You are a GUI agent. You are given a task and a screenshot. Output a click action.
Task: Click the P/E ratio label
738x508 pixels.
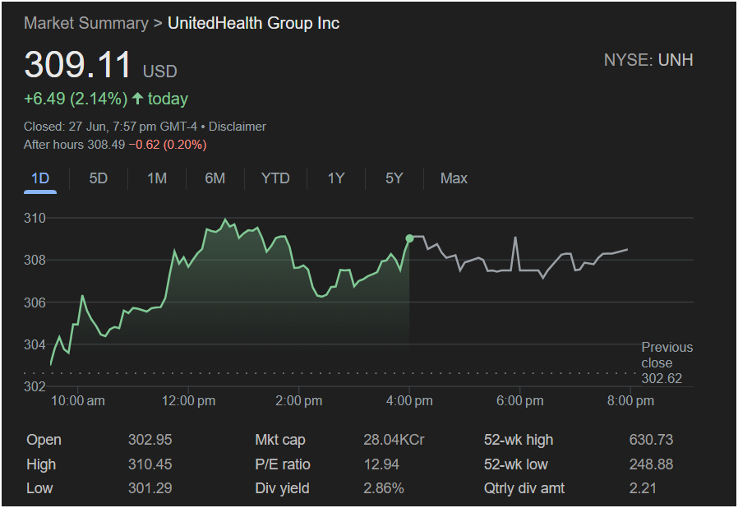point(283,464)
